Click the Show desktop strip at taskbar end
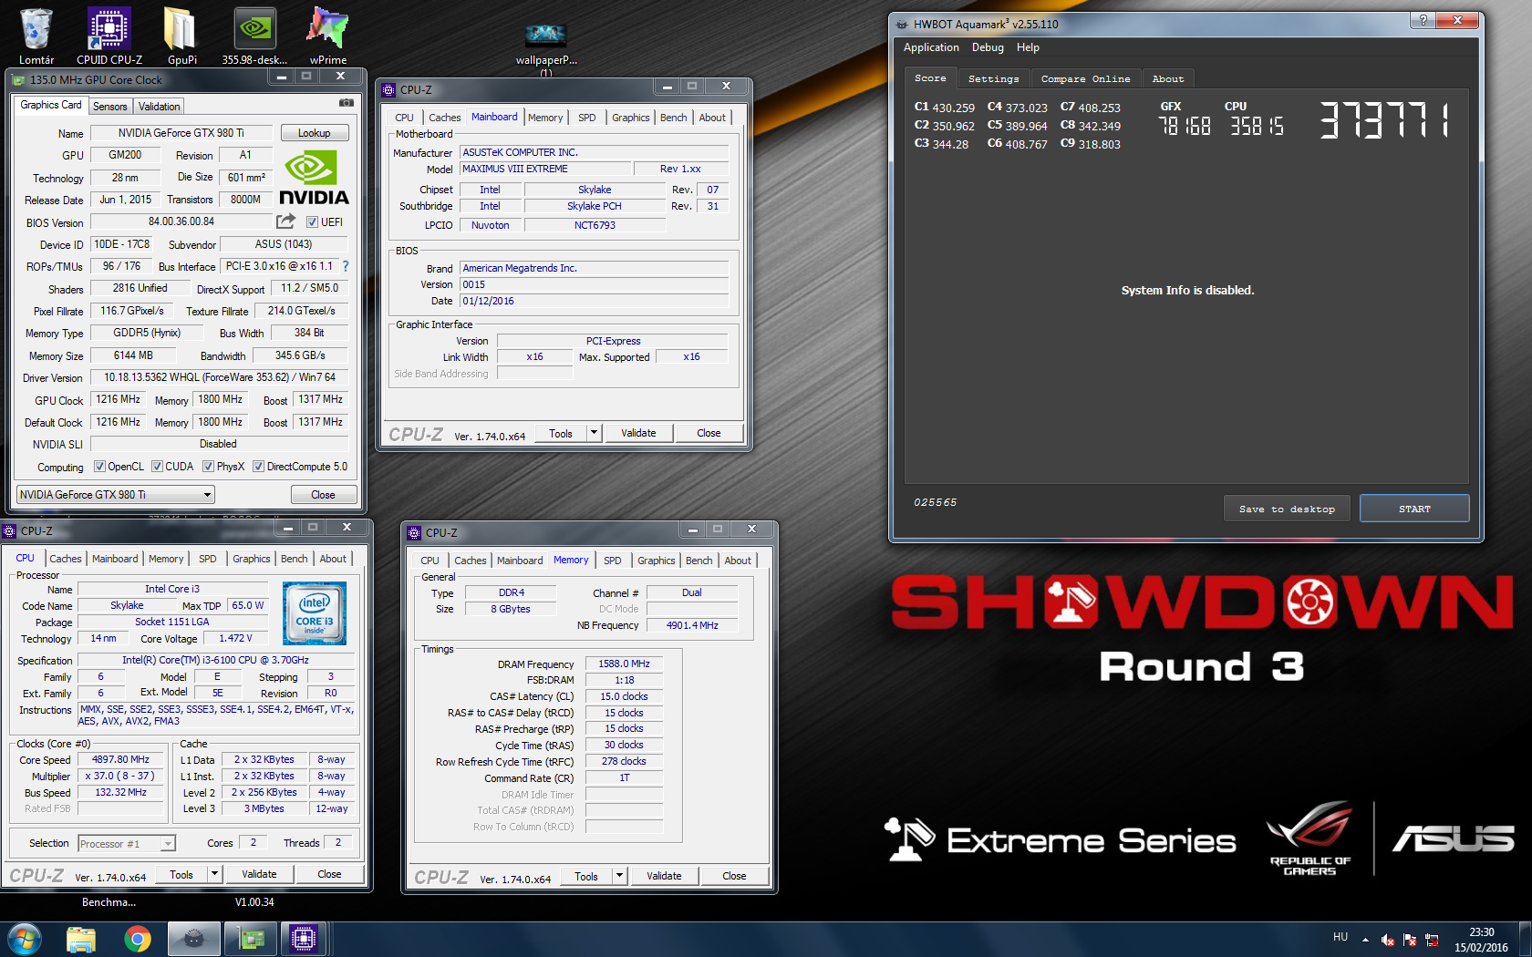1532x957 pixels. 1525,939
